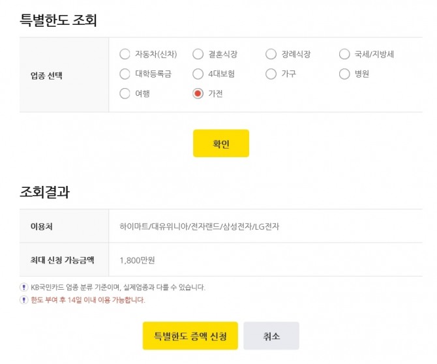The width and height of the screenshot is (437, 364).
Task: Click the 업종 선택 row label
Action: pos(46,75)
